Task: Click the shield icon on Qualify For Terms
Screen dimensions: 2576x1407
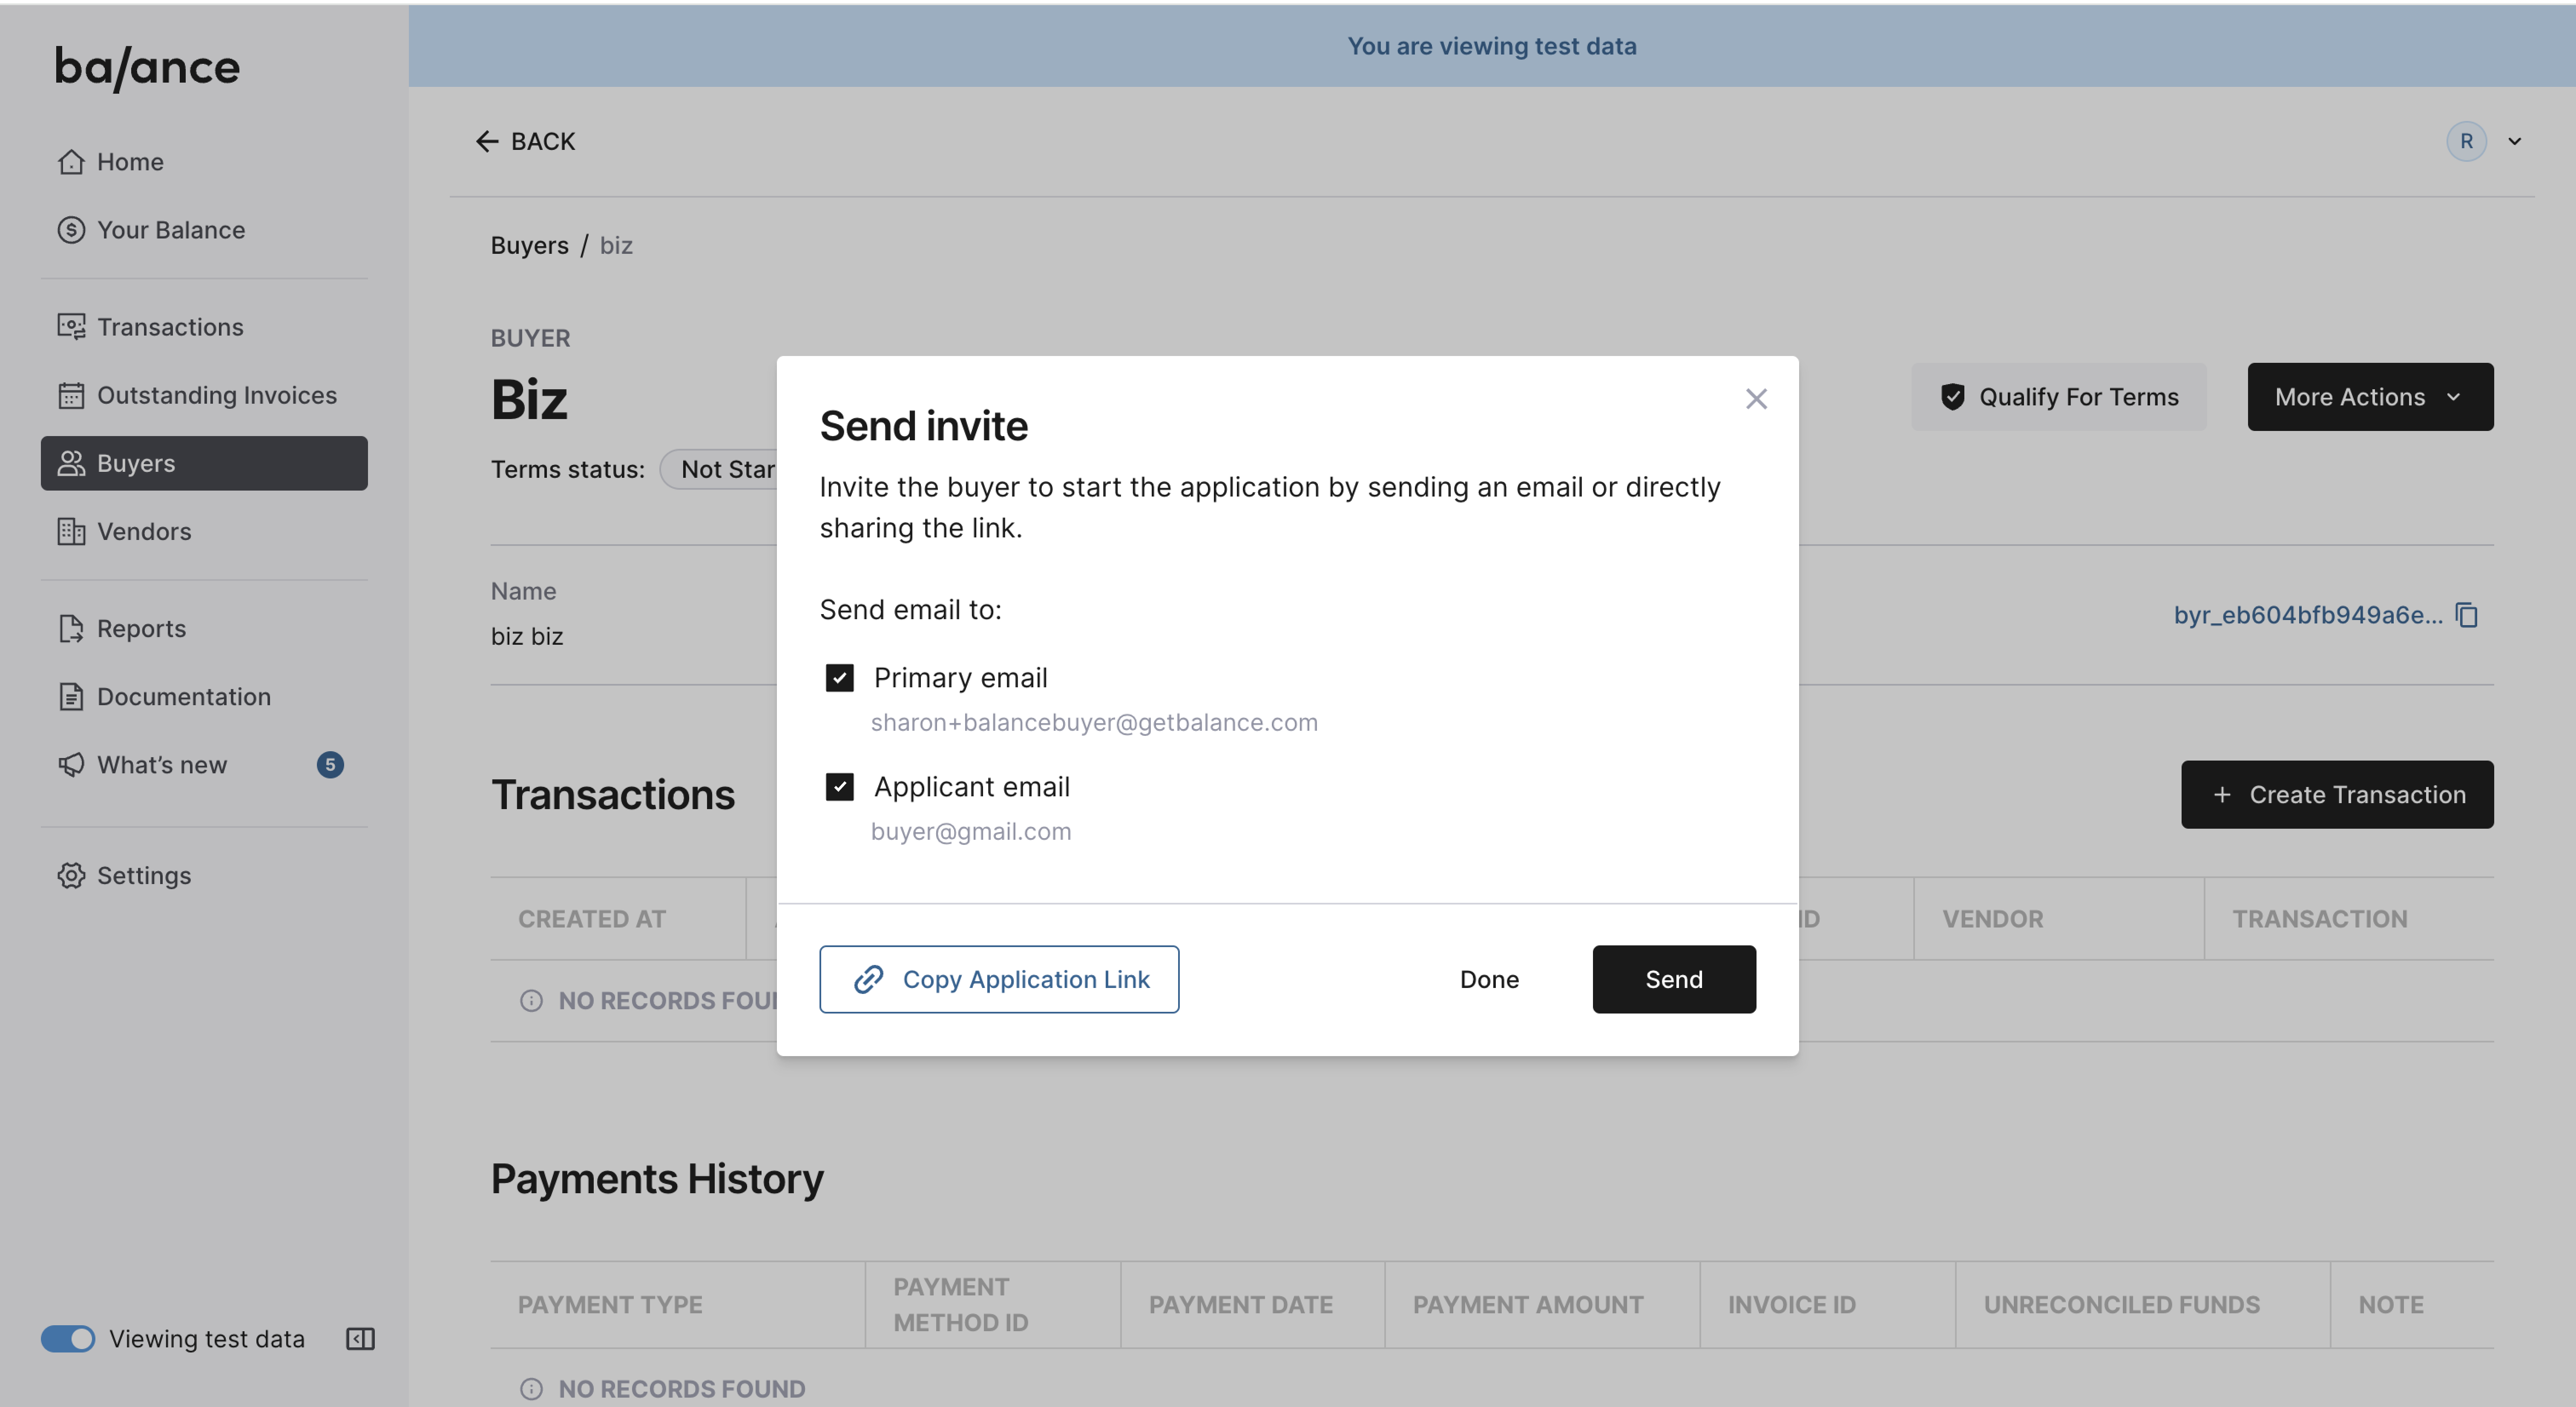Action: pos(1952,397)
